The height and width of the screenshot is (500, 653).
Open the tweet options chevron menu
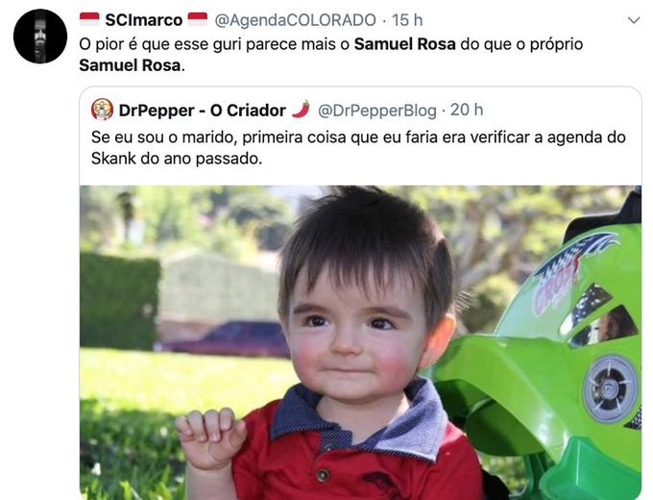click(x=634, y=20)
